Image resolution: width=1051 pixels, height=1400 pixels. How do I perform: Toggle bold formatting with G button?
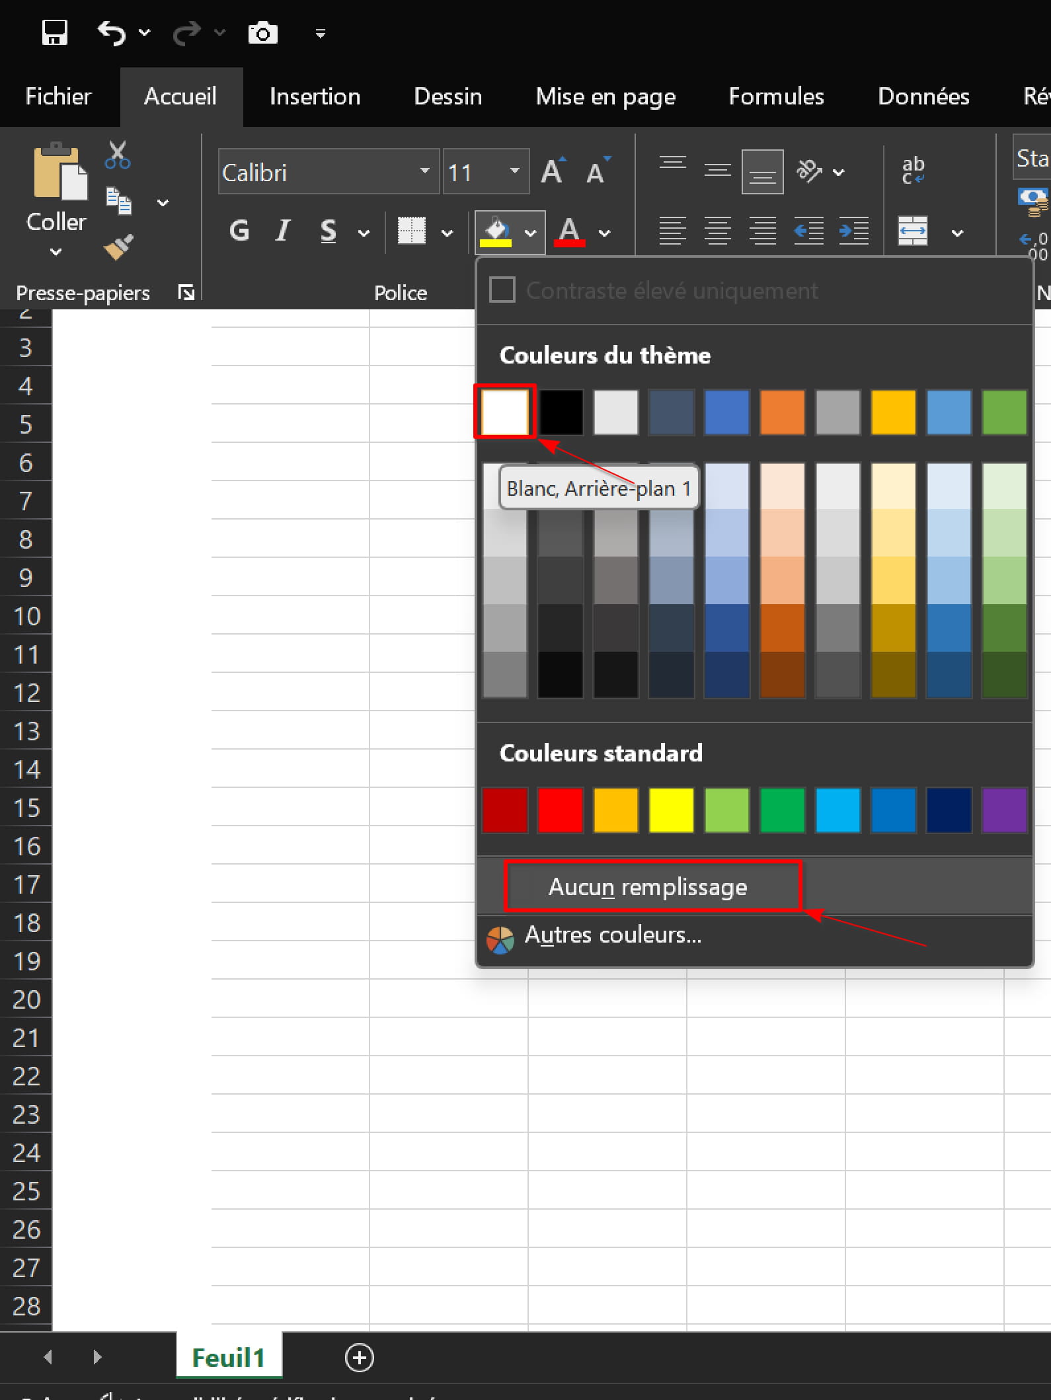coord(239,231)
